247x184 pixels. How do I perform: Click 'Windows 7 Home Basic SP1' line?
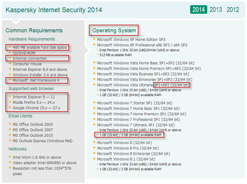click(x=138, y=109)
